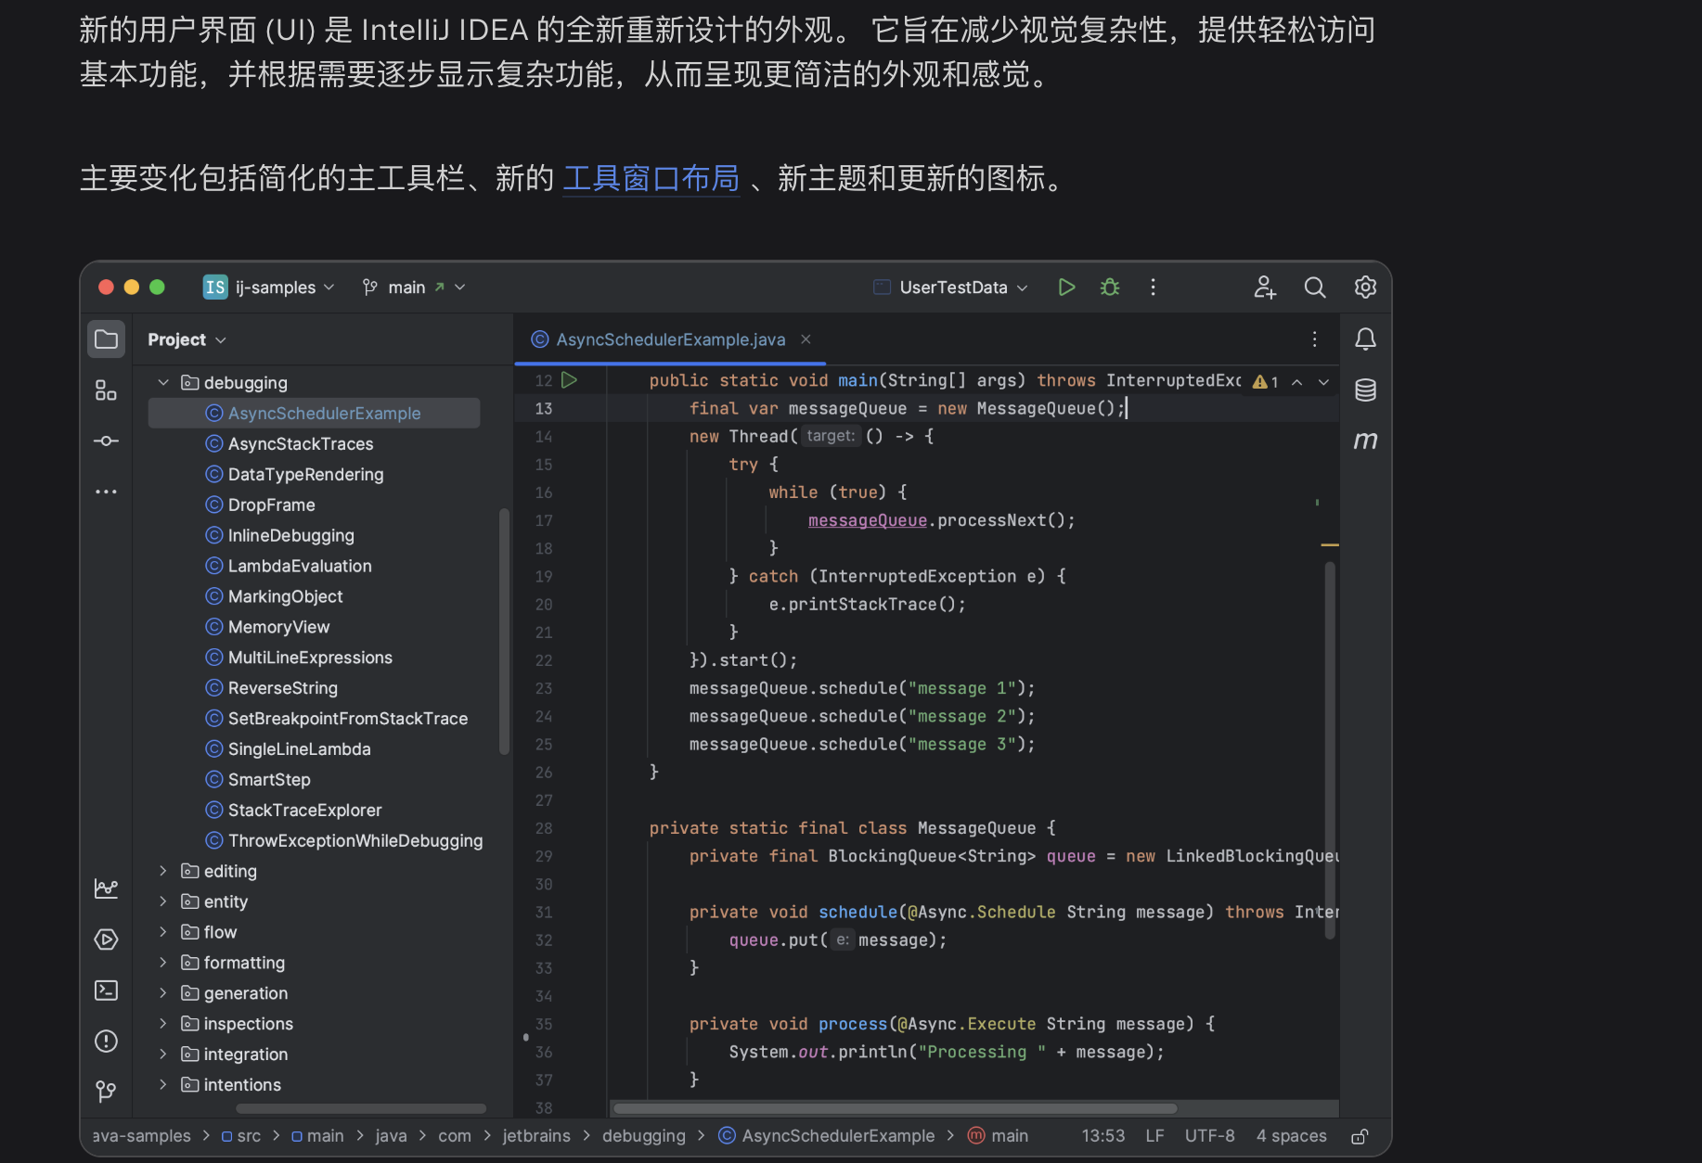
Task: Change UTF-8 file encoding in status bar
Action: [1209, 1136]
